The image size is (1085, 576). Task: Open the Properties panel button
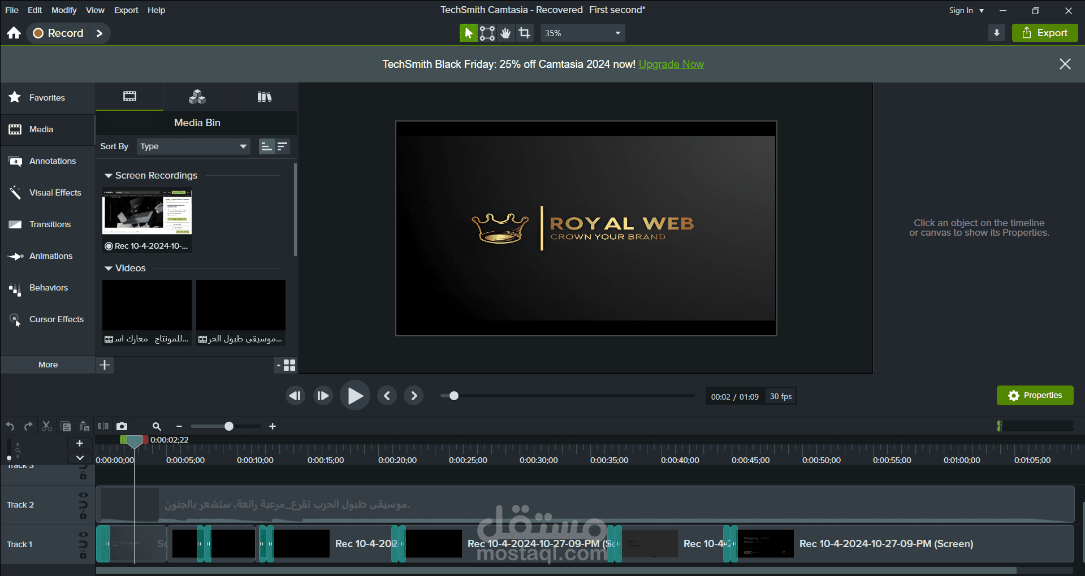[x=1035, y=395]
